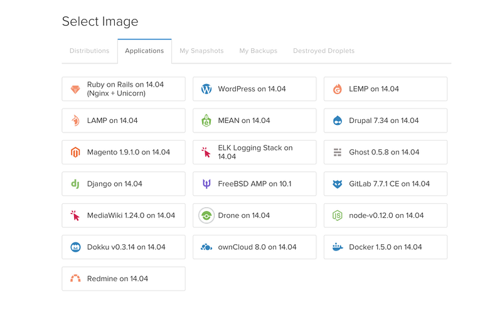This screenshot has width=502, height=317.
Task: Click the Ghost logo icon
Action: 338,153
